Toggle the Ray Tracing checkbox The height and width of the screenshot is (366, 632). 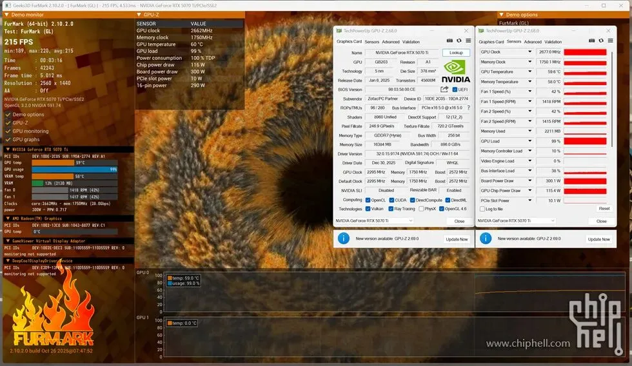(391, 209)
